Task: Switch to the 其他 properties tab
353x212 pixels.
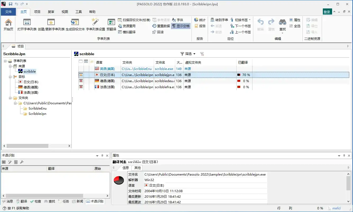Action: [x=137, y=168]
